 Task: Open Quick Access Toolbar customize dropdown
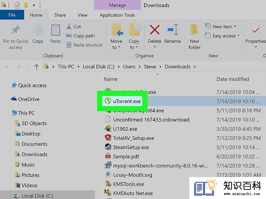click(x=34, y=5)
